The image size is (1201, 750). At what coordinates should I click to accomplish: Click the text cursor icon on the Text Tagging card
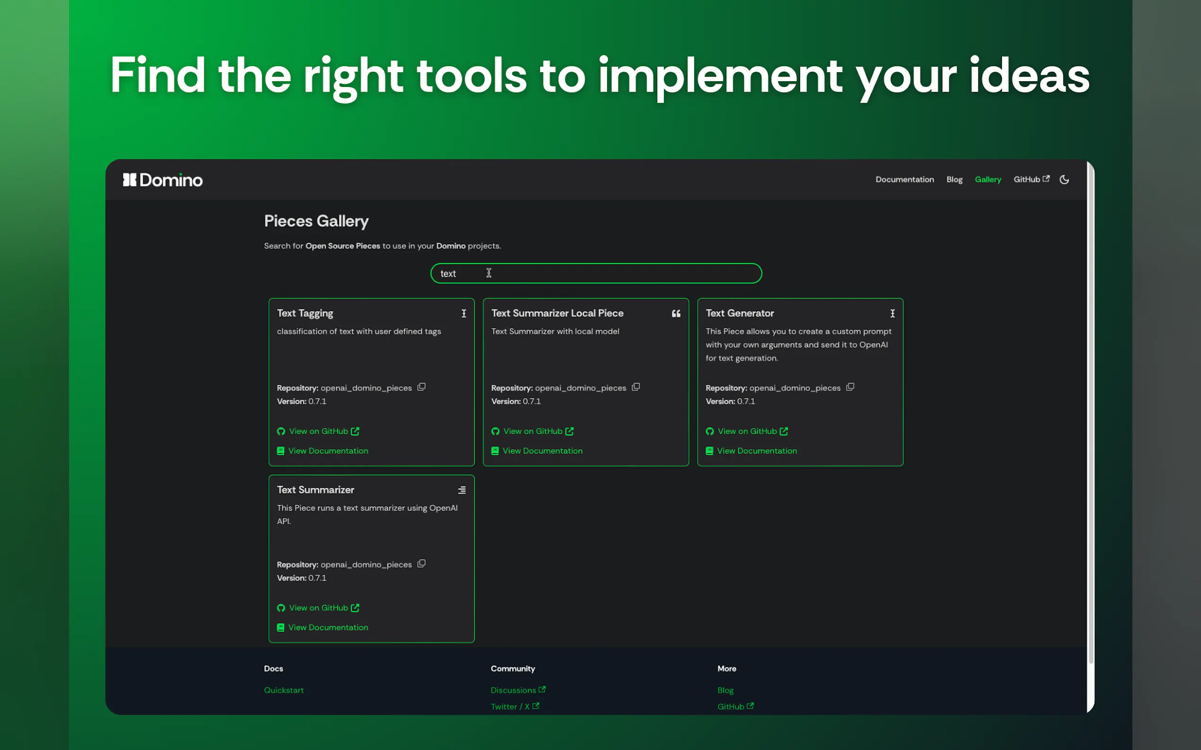[x=464, y=314]
